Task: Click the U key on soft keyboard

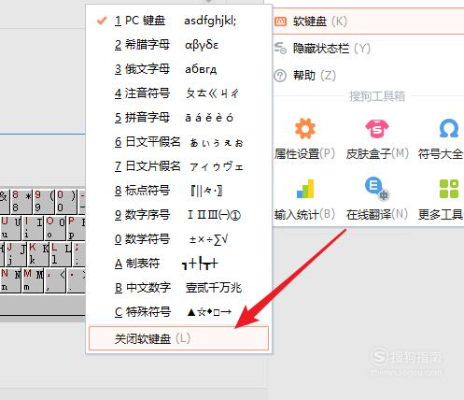Action: click(x=10, y=228)
